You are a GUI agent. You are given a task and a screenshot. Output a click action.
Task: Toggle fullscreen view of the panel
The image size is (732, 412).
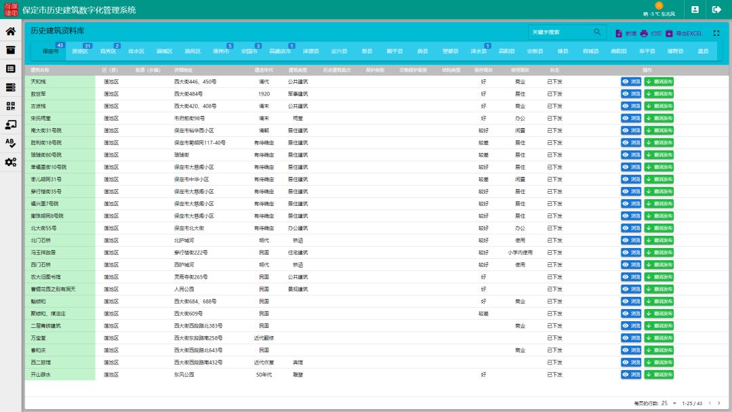[716, 33]
